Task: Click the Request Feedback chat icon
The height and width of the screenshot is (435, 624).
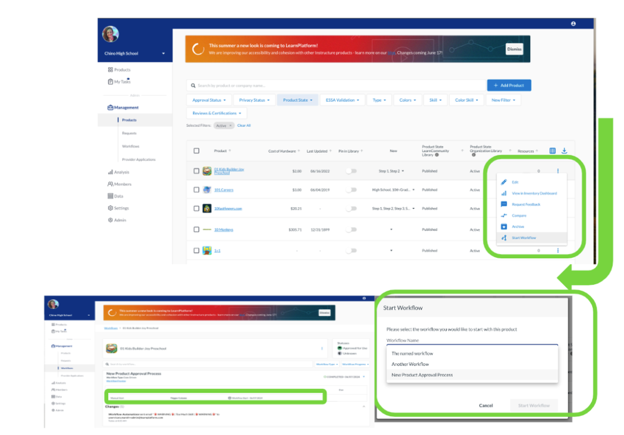Action: [x=504, y=204]
